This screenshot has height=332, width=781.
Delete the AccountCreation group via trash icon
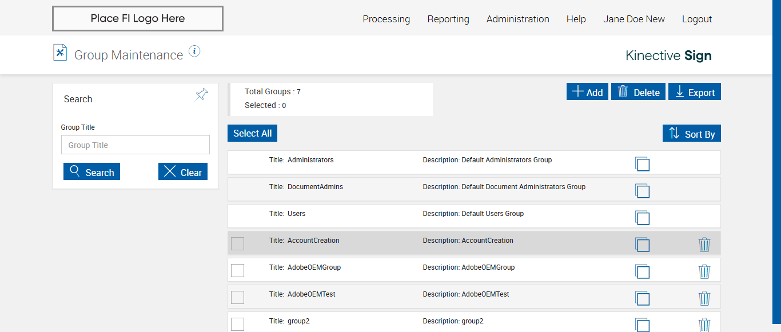[704, 245]
